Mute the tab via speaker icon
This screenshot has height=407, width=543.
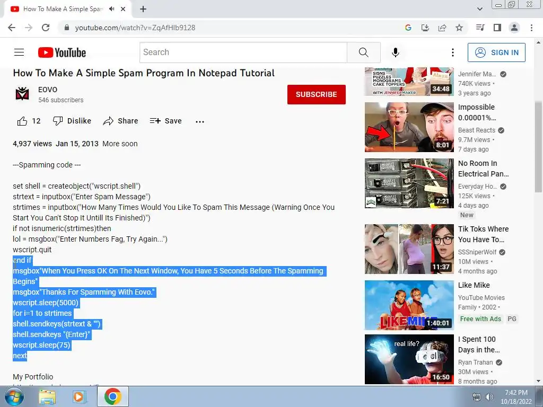pos(111,9)
